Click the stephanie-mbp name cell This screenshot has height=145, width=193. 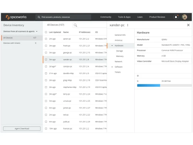(x=69, y=87)
